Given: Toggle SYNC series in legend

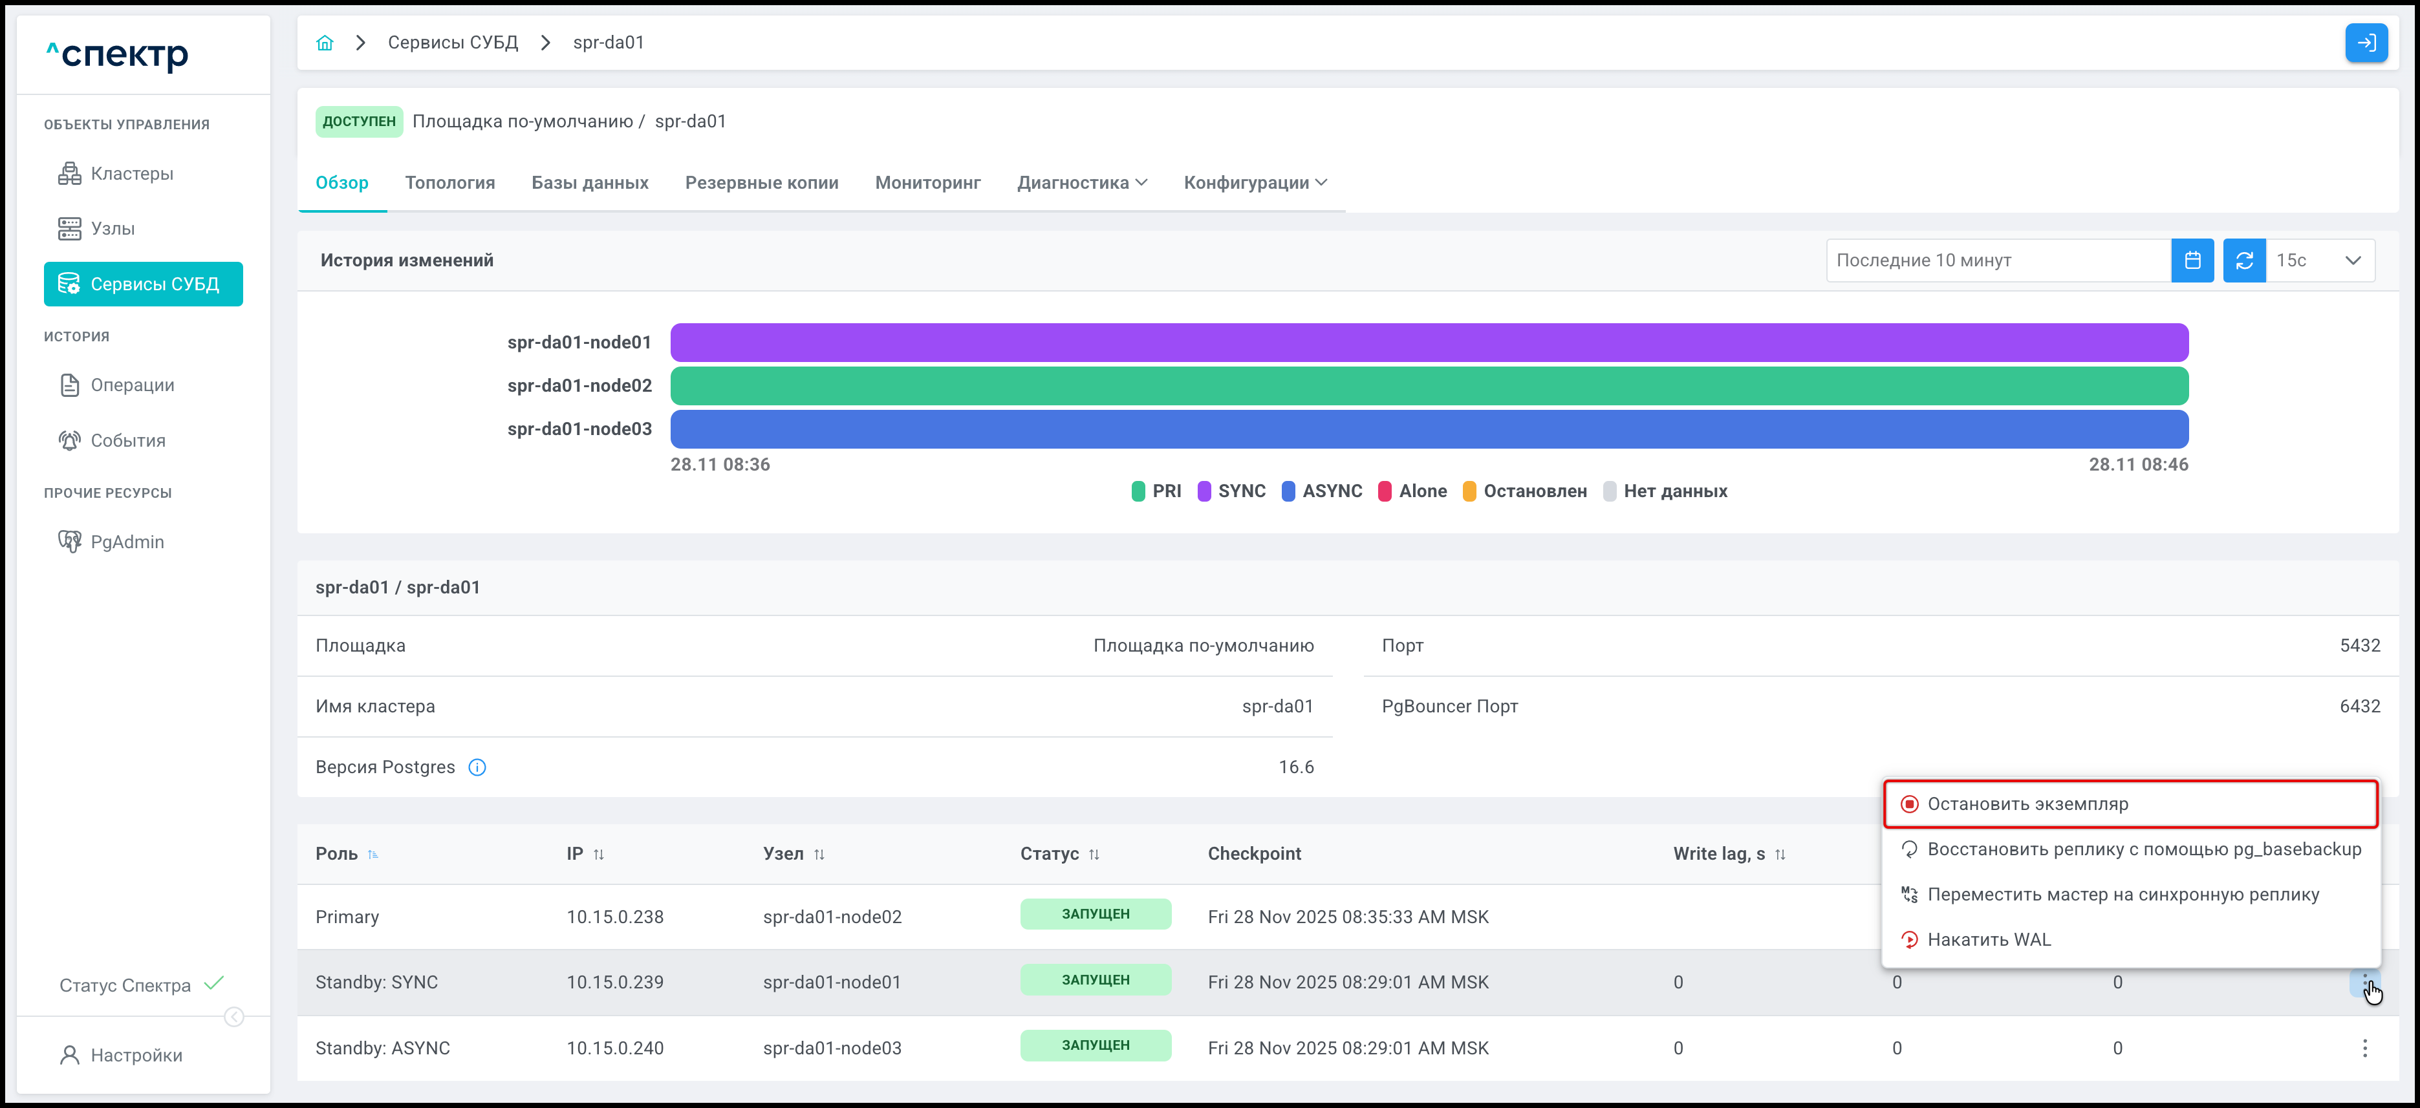Looking at the screenshot, I should 1231,491.
